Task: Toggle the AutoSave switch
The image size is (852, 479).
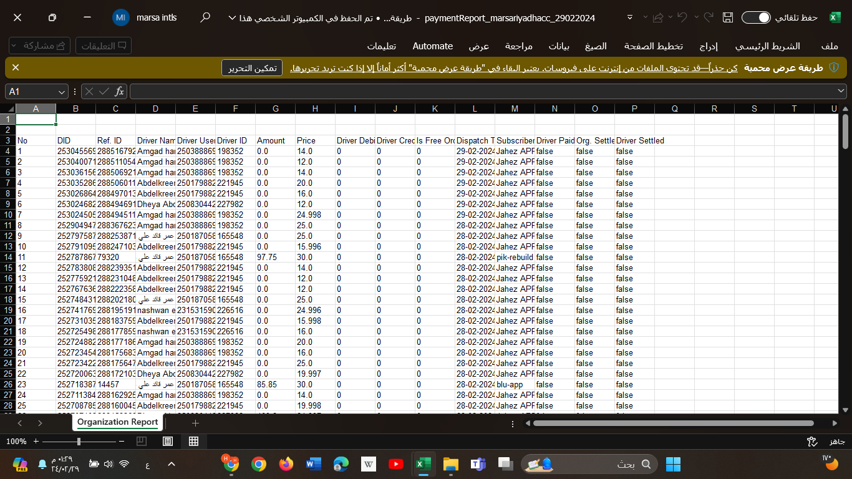Action: (x=756, y=18)
